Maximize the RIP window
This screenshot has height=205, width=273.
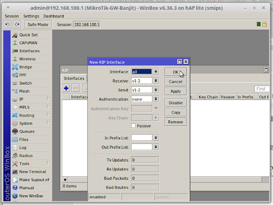point(266,70)
